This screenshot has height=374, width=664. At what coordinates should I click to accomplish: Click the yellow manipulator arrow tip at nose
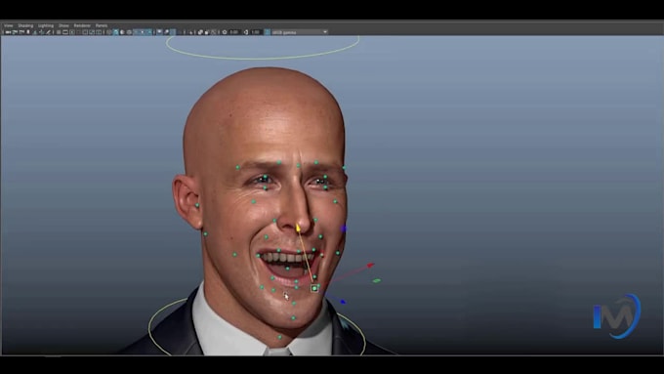298,229
